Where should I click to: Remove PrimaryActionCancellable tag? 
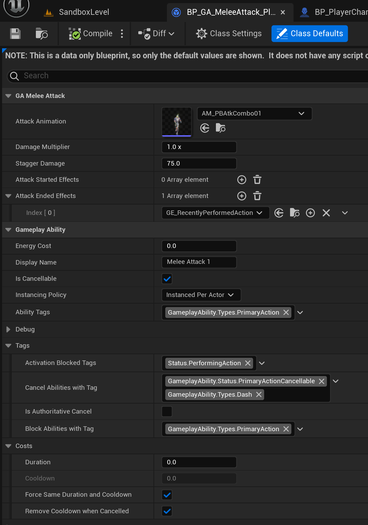point(321,381)
